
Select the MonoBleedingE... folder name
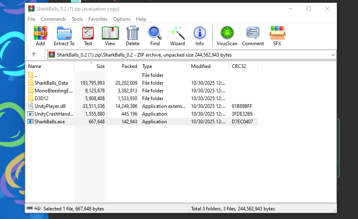(x=53, y=90)
